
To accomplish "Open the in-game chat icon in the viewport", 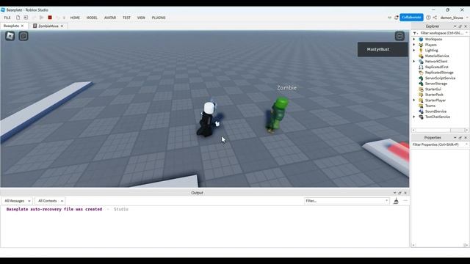I will pyautogui.click(x=23, y=36).
